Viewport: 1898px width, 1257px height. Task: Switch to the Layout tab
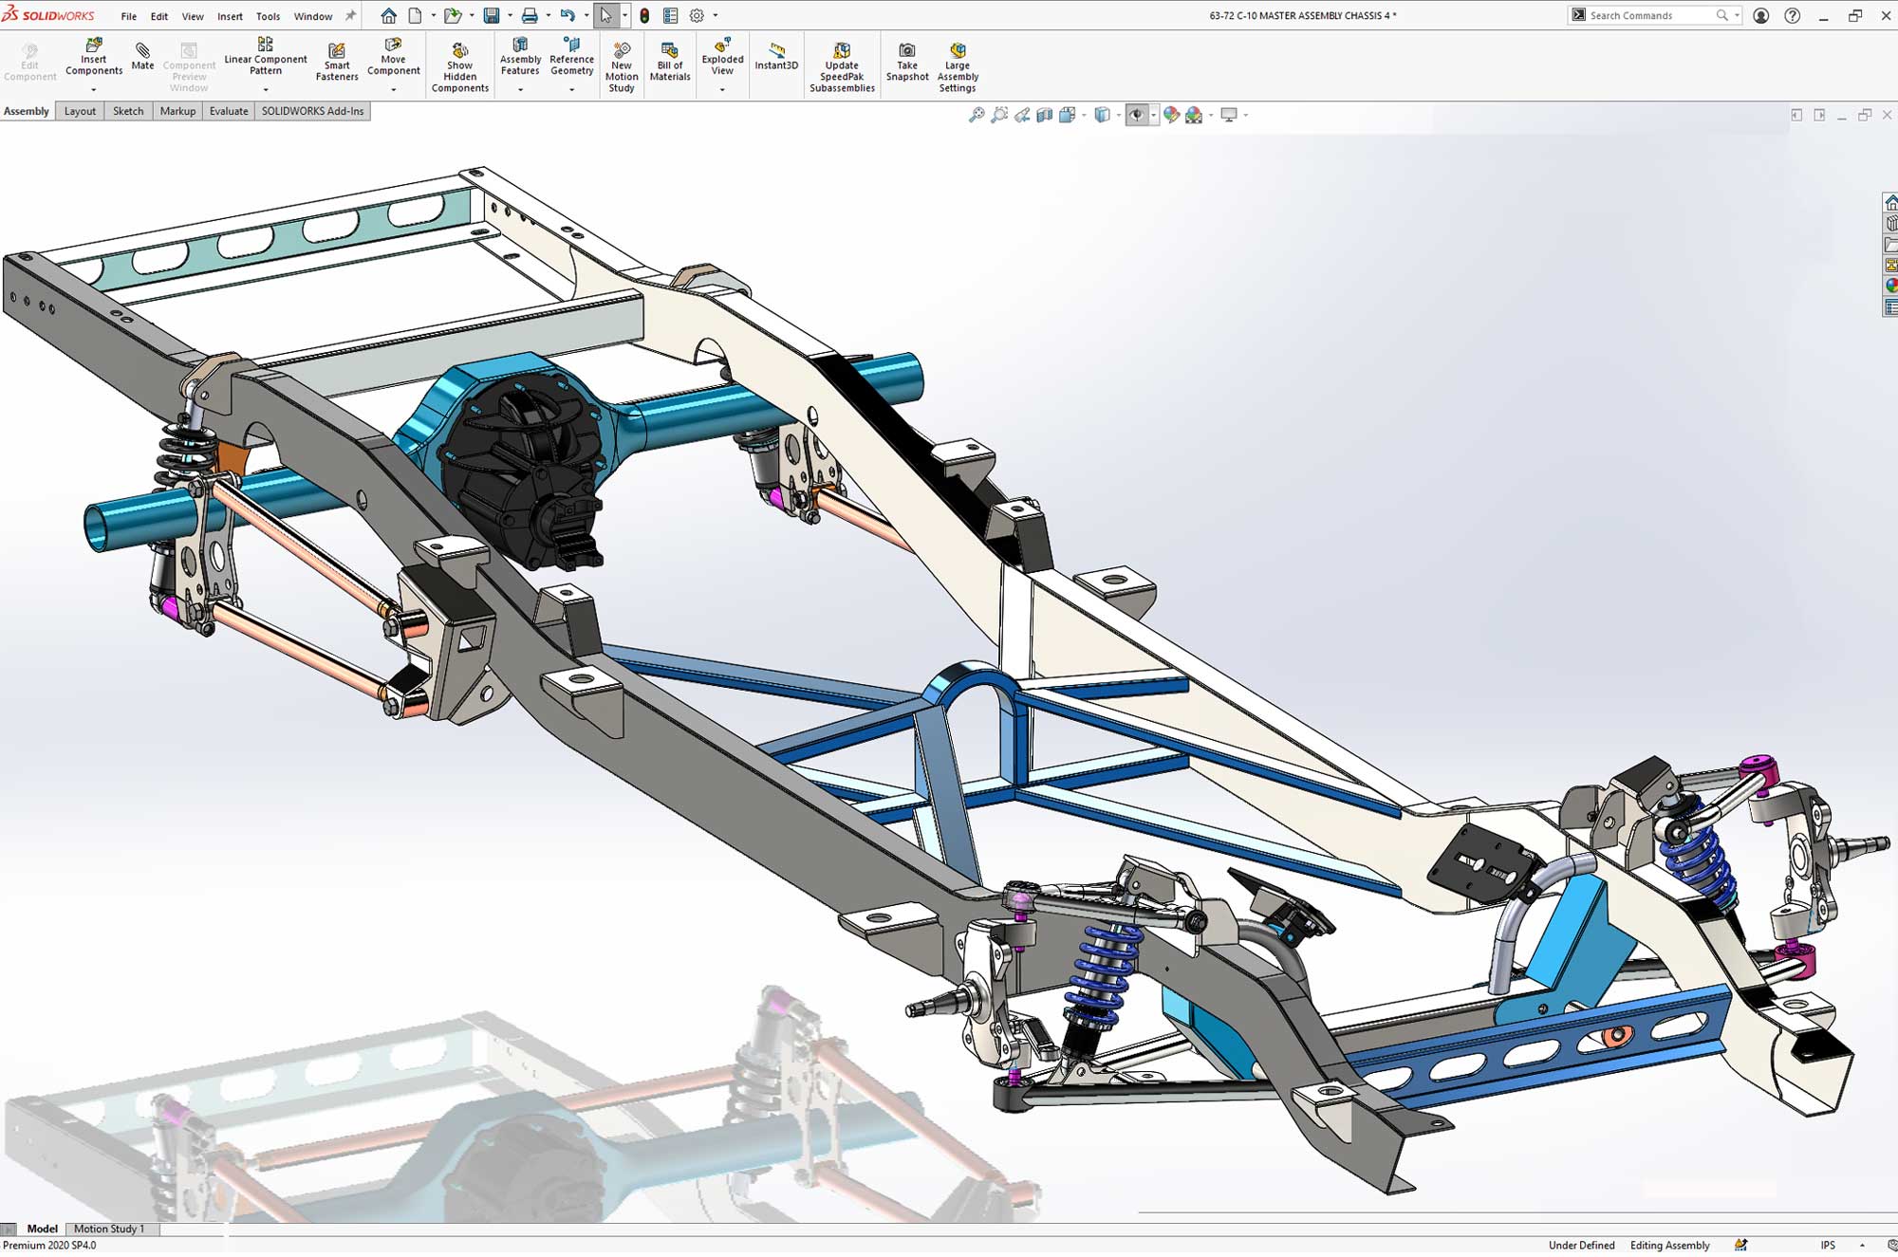pyautogui.click(x=80, y=111)
